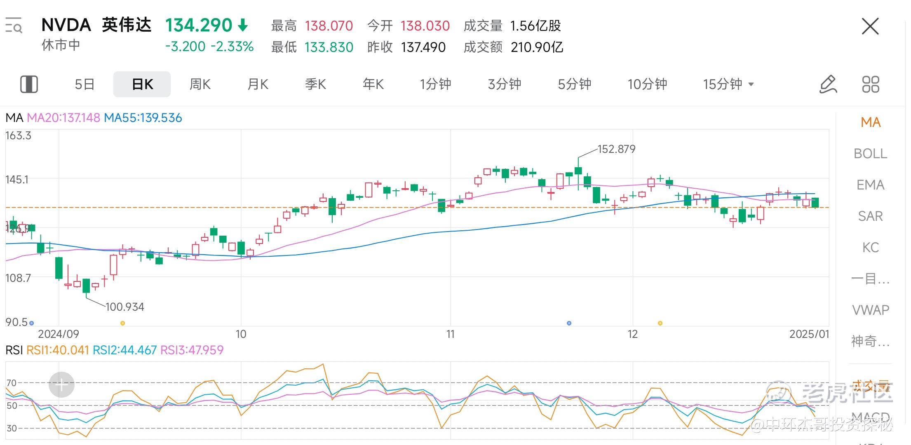911x445 pixels.
Task: Enable the BOLL indicator
Action: [871, 154]
